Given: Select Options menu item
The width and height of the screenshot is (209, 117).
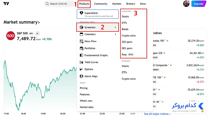Looking at the screenshot, I should (98, 69).
